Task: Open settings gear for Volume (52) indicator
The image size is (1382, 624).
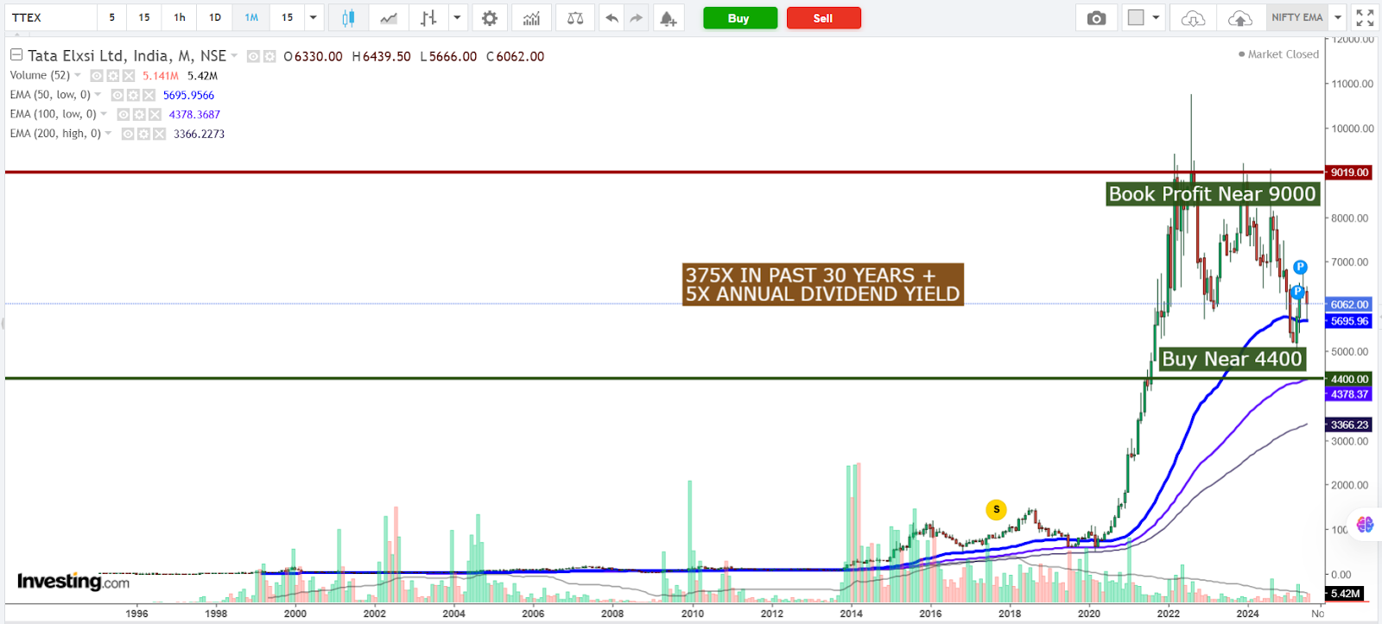Action: coord(113,76)
